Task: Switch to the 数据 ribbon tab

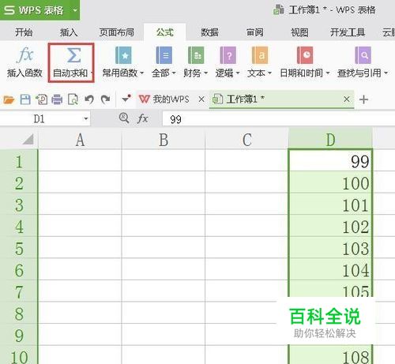Action: pos(209,32)
